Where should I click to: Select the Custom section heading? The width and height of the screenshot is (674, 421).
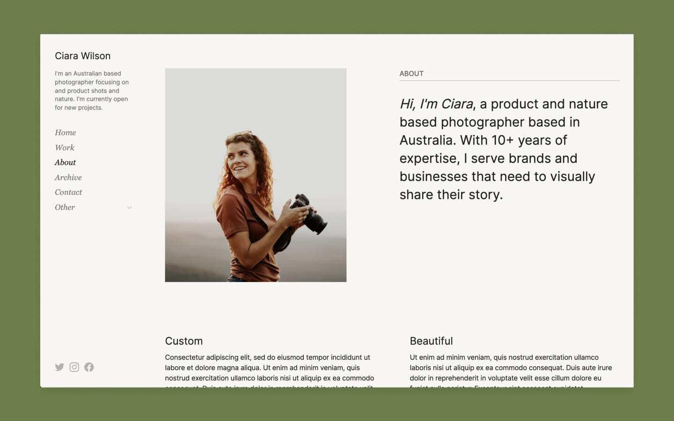coord(183,341)
